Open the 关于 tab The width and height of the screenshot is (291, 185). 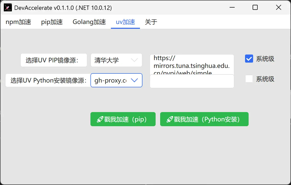[x=151, y=22]
